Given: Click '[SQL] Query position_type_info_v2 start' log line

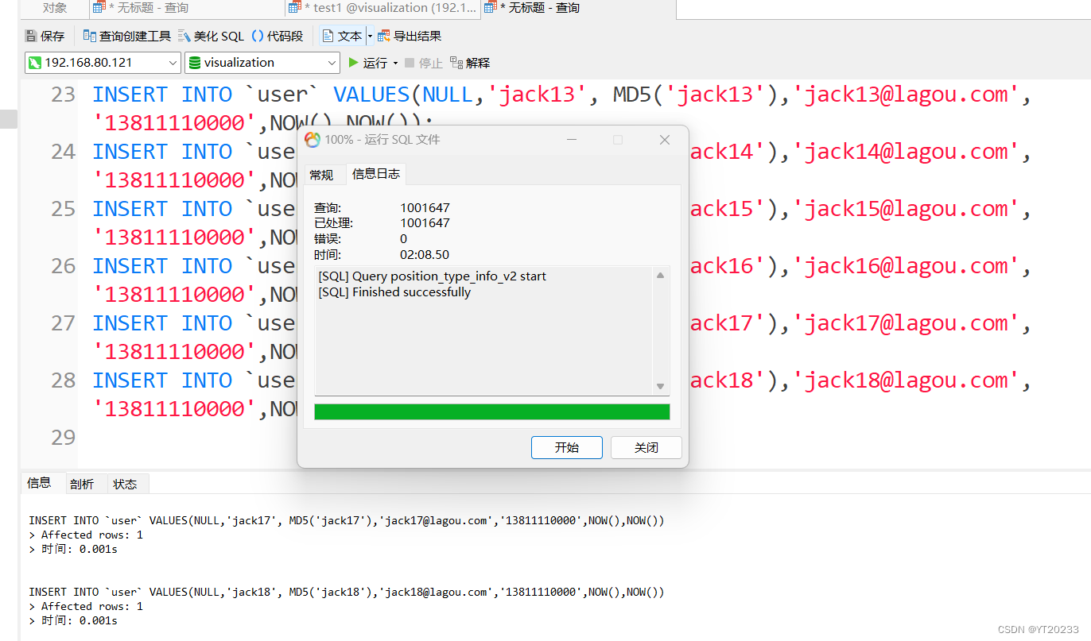Looking at the screenshot, I should click(433, 276).
